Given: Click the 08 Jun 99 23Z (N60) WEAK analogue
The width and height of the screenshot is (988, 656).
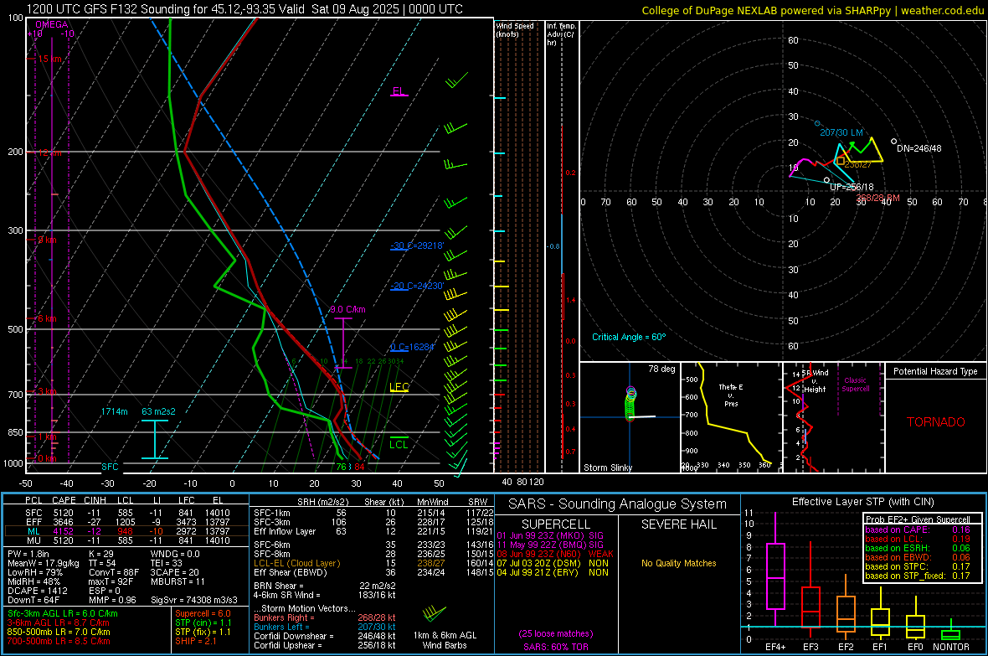Looking at the screenshot, I should 555,554.
